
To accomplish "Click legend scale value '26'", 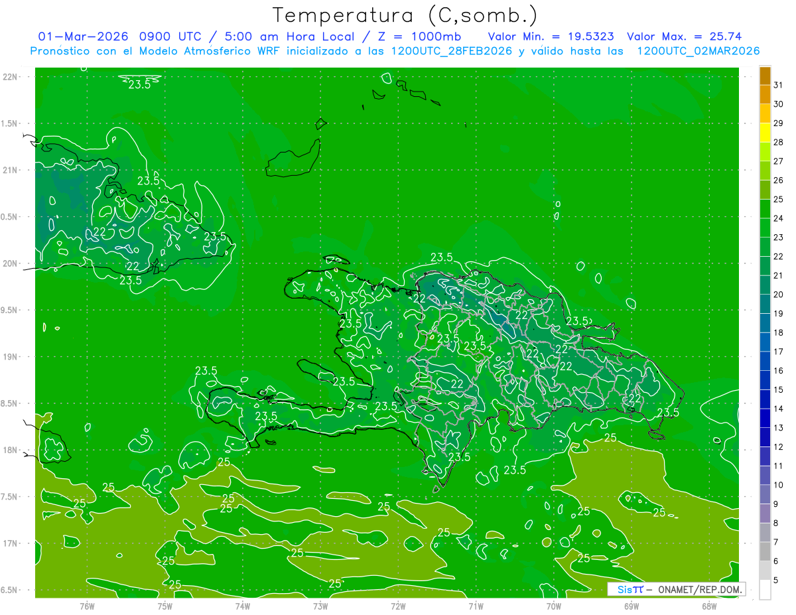I will [778, 180].
